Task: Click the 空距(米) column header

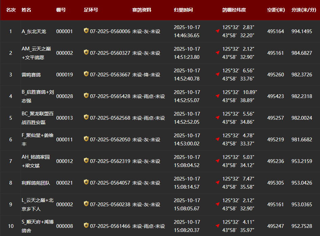Action: (276, 10)
